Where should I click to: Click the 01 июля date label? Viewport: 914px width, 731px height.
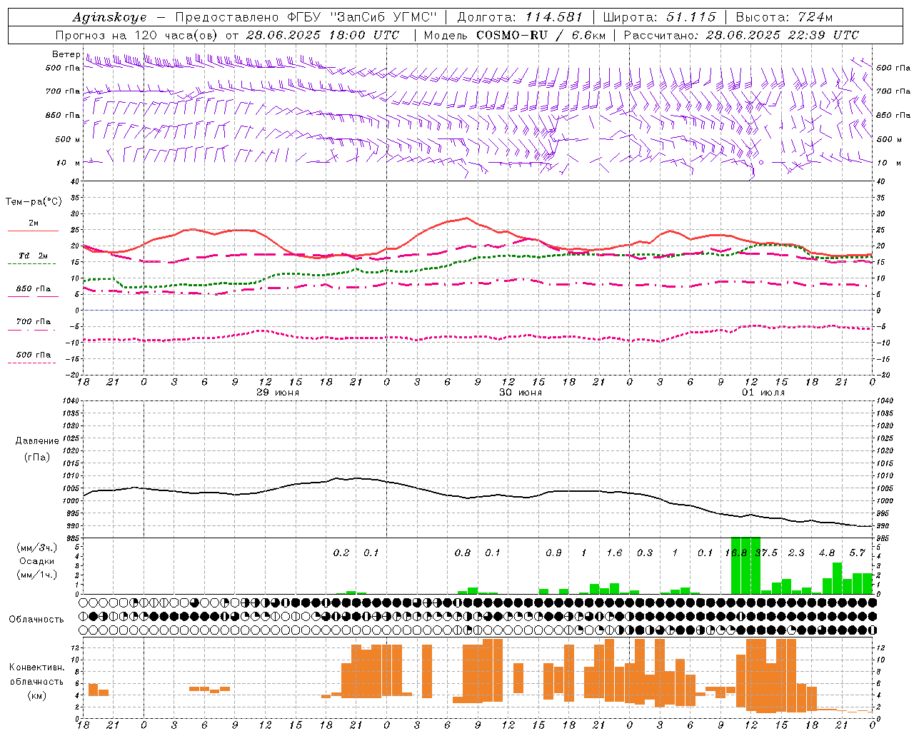click(763, 393)
